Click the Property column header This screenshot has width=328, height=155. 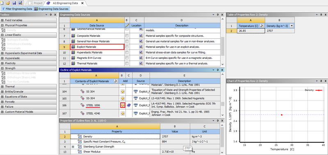[x=115, y=132]
